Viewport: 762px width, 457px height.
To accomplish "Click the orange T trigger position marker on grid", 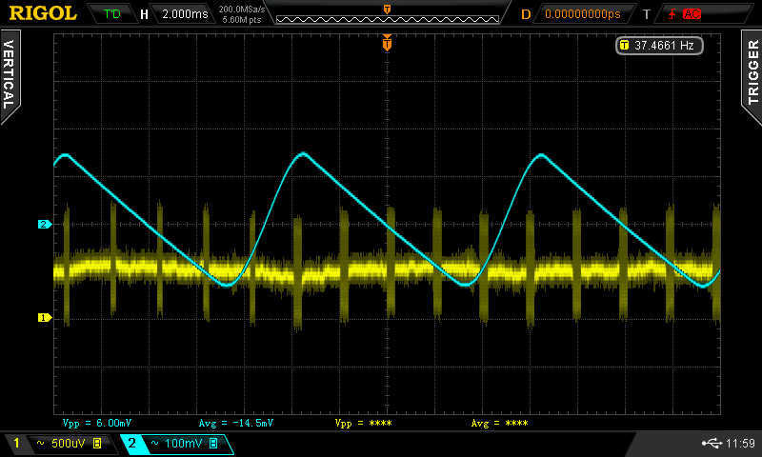I will 387,44.
